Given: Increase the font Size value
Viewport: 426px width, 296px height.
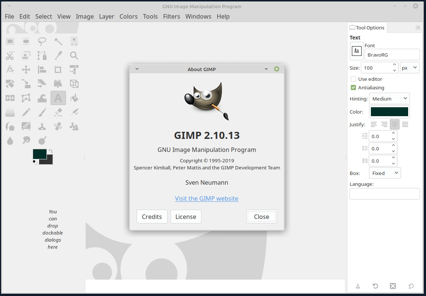Looking at the screenshot, I should (394, 65).
